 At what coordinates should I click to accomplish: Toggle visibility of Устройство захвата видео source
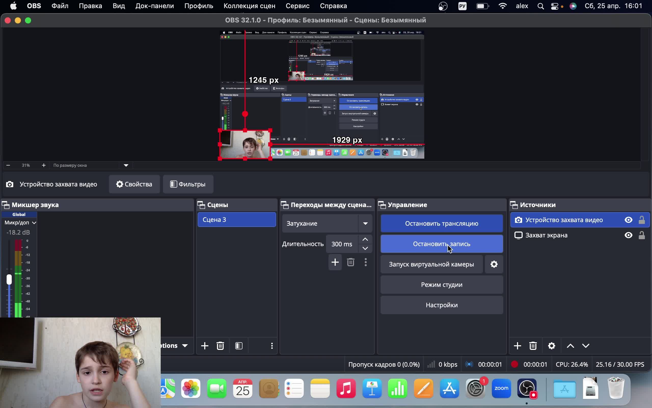pyautogui.click(x=628, y=220)
